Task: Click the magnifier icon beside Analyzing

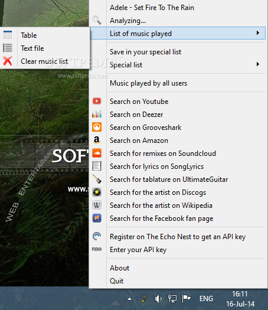Action: click(x=97, y=20)
